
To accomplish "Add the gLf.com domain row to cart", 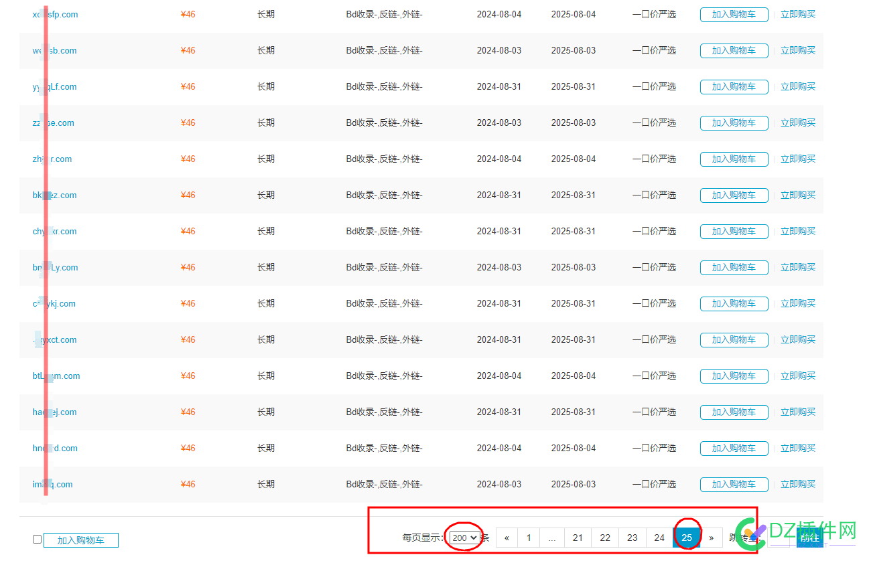I will click(x=734, y=87).
